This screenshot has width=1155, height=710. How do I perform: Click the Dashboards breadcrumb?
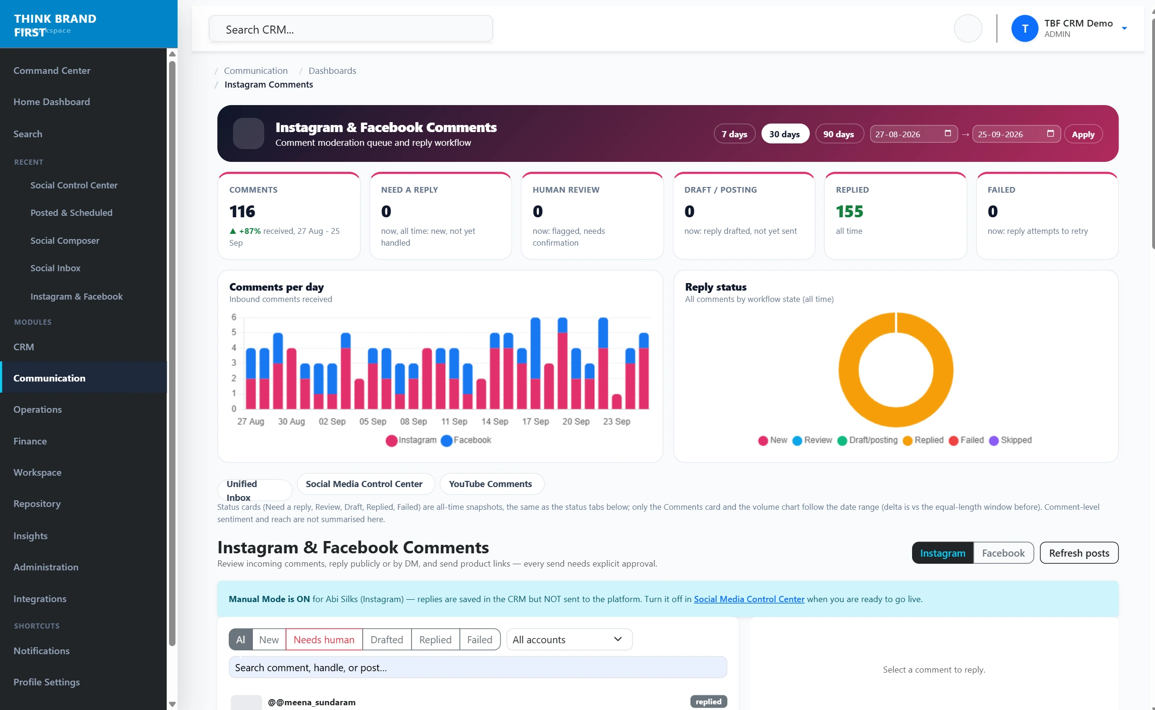point(332,71)
